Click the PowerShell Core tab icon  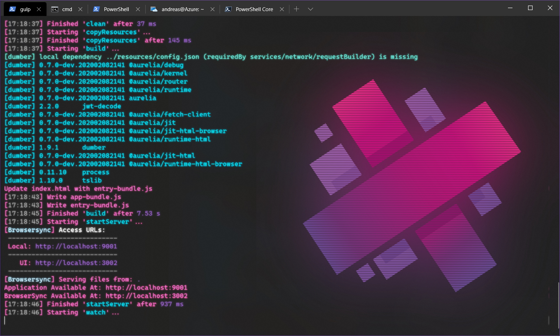(228, 9)
